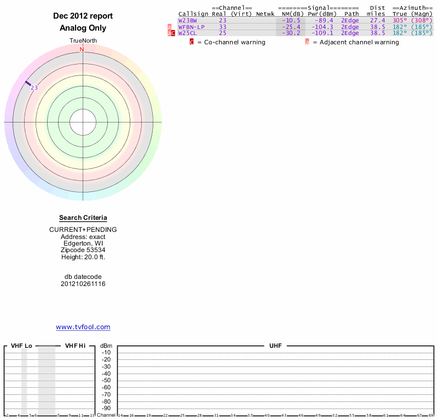Click the red C icon in the legend
The height and width of the screenshot is (420, 438).
192,42
